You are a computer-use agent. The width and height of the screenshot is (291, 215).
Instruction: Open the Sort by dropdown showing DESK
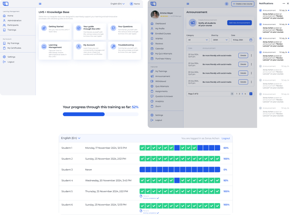tap(220, 40)
